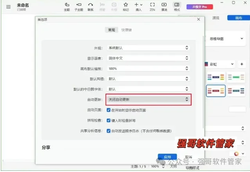
Task: Click the 取消 cancel button
Action: click(x=189, y=157)
